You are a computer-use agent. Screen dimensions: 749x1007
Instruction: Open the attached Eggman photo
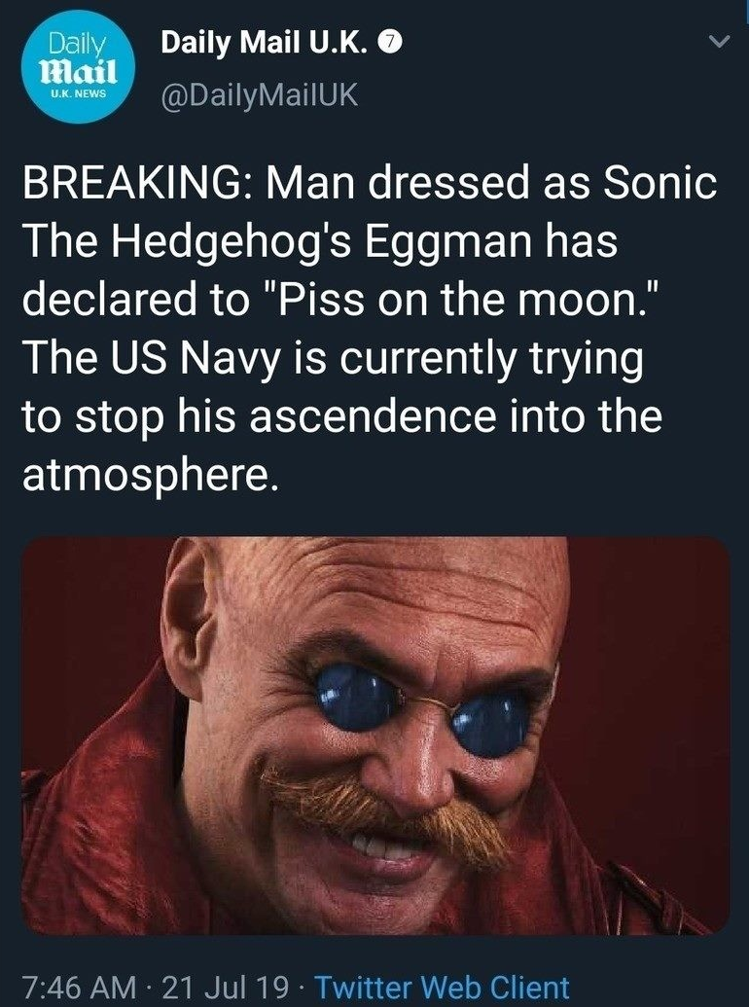point(375,736)
